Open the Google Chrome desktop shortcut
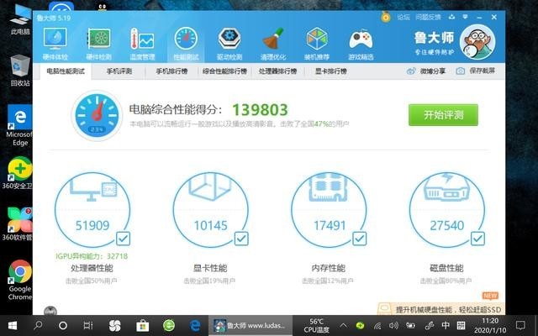The height and width of the screenshot is (336, 538). (x=20, y=281)
